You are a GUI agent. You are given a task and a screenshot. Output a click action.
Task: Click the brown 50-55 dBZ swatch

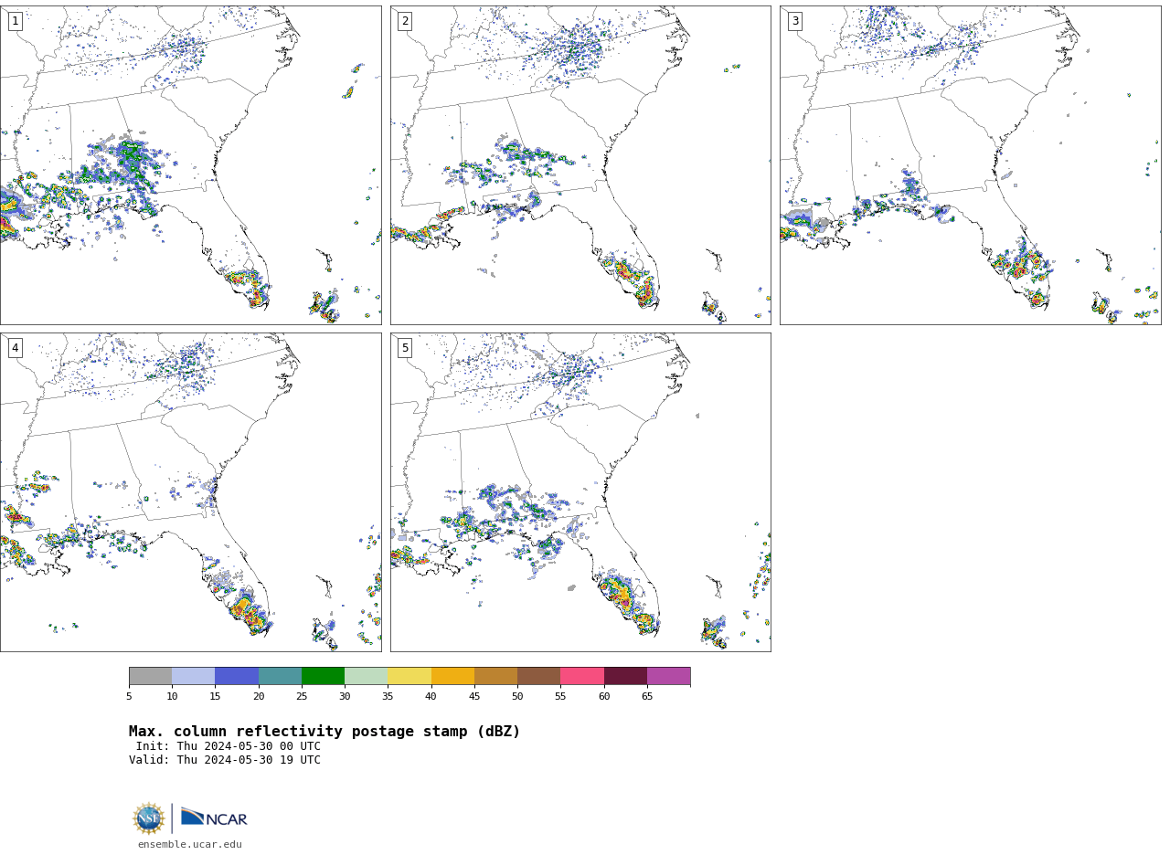[x=539, y=676]
